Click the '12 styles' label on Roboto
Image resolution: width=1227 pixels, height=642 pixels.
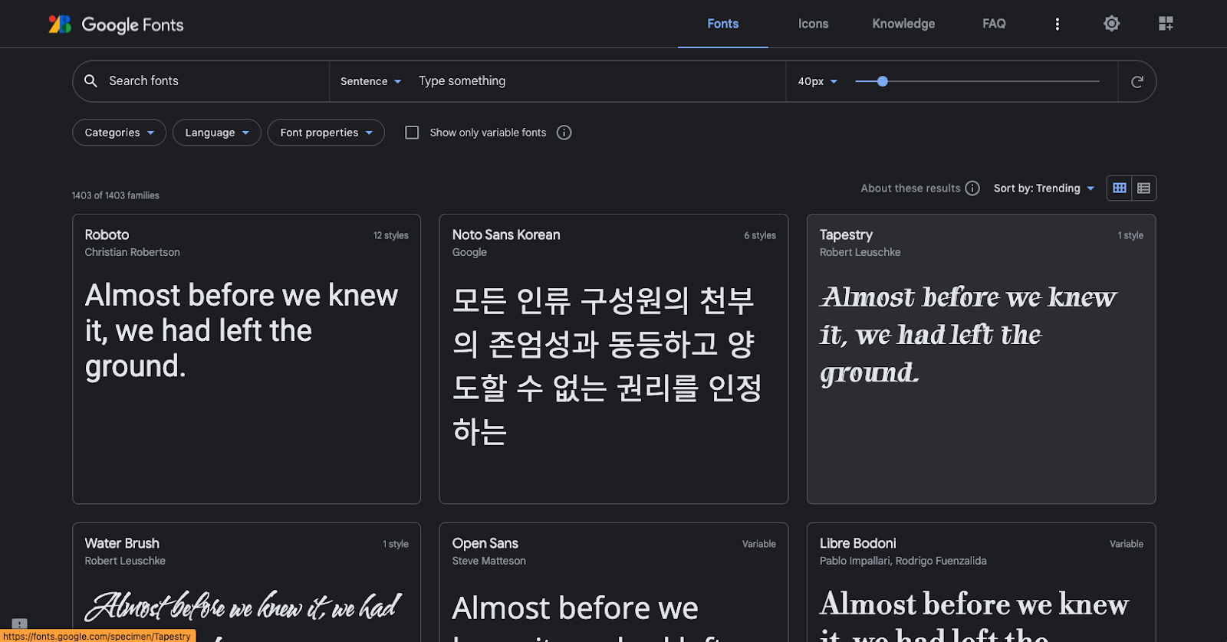[390, 235]
